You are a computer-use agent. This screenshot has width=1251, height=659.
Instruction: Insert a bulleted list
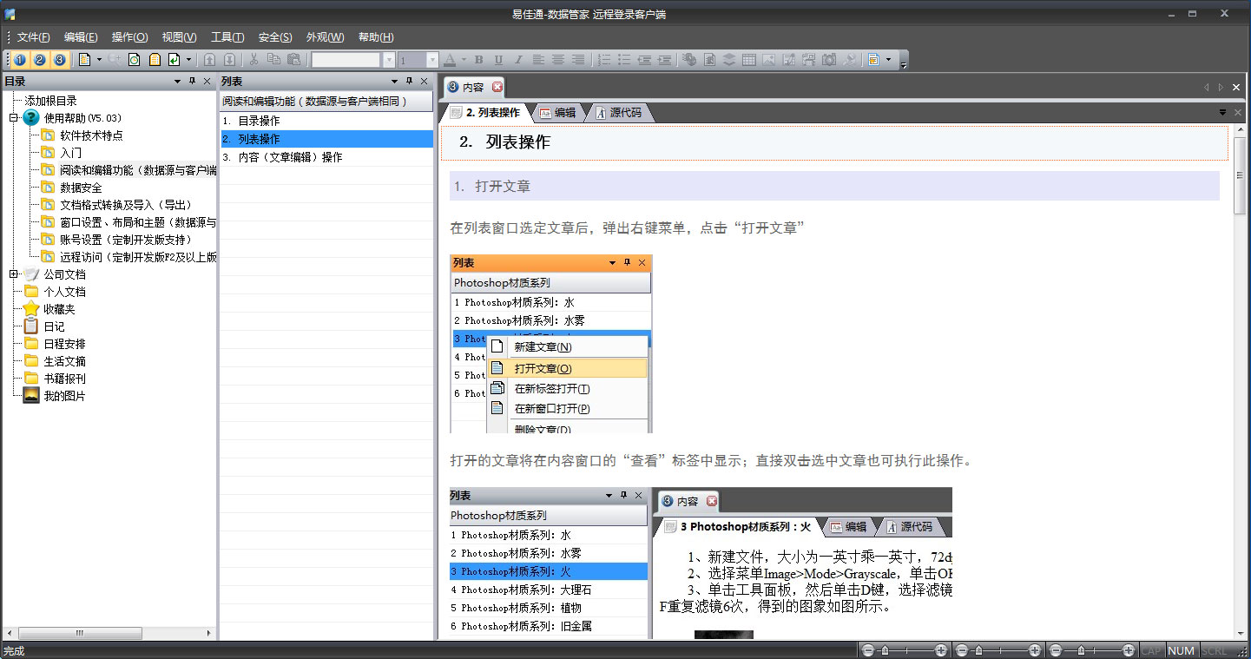click(x=624, y=60)
